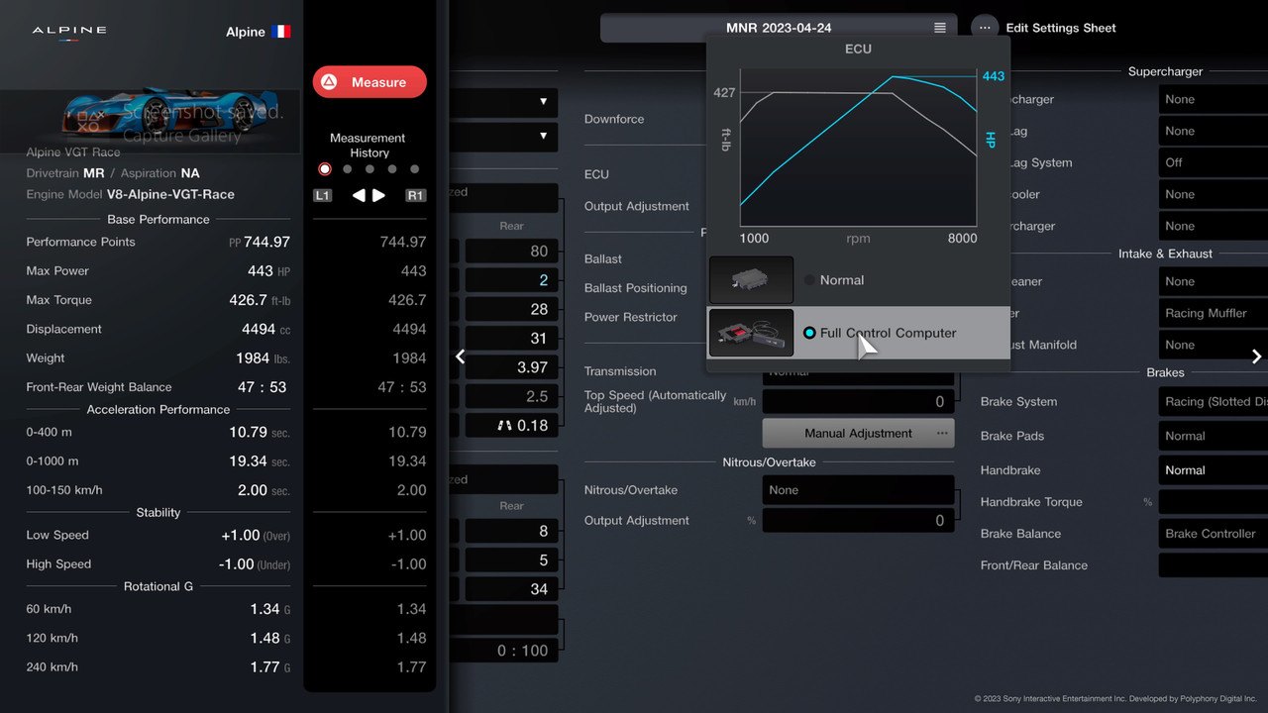Click the L1 shoulder button icon
The image size is (1268, 713).
point(323,195)
